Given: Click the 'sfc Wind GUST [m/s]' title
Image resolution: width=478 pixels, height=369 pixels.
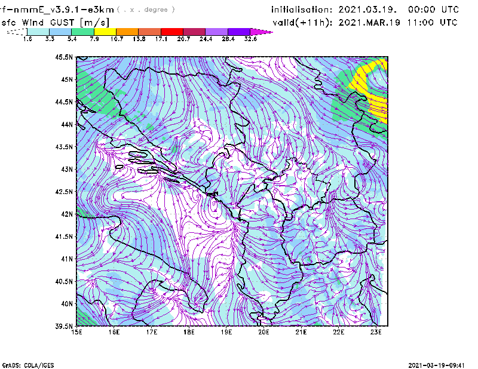Looking at the screenshot, I should point(55,23).
